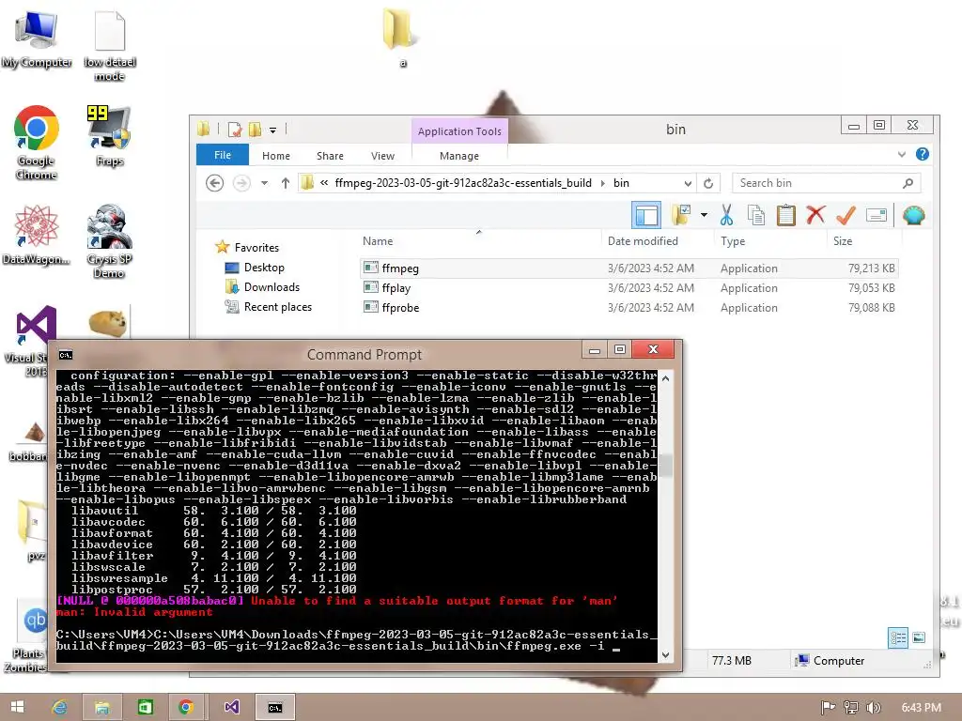Expand the address bar history dropdown
The height and width of the screenshot is (721, 962).
[688, 183]
